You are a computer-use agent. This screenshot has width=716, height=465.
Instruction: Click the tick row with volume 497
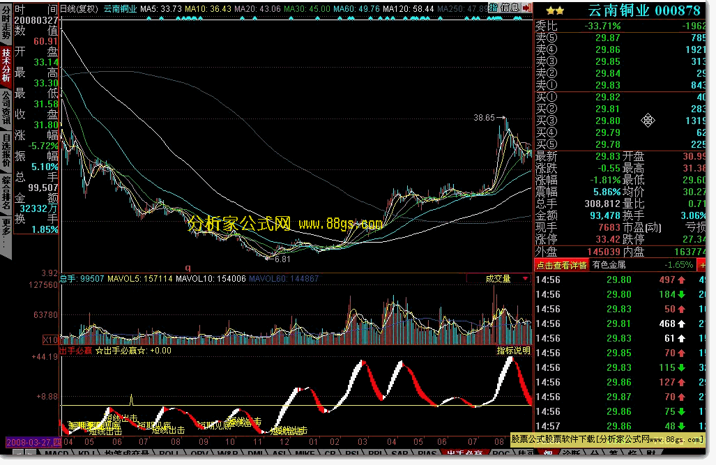[x=620, y=280]
